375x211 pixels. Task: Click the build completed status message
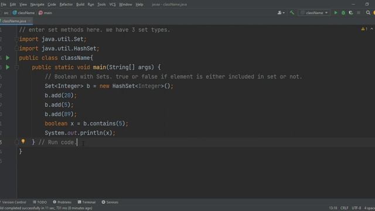[46, 208]
